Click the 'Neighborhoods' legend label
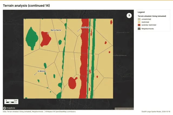The height and width of the screenshot is (115, 173). click(x=148, y=29)
